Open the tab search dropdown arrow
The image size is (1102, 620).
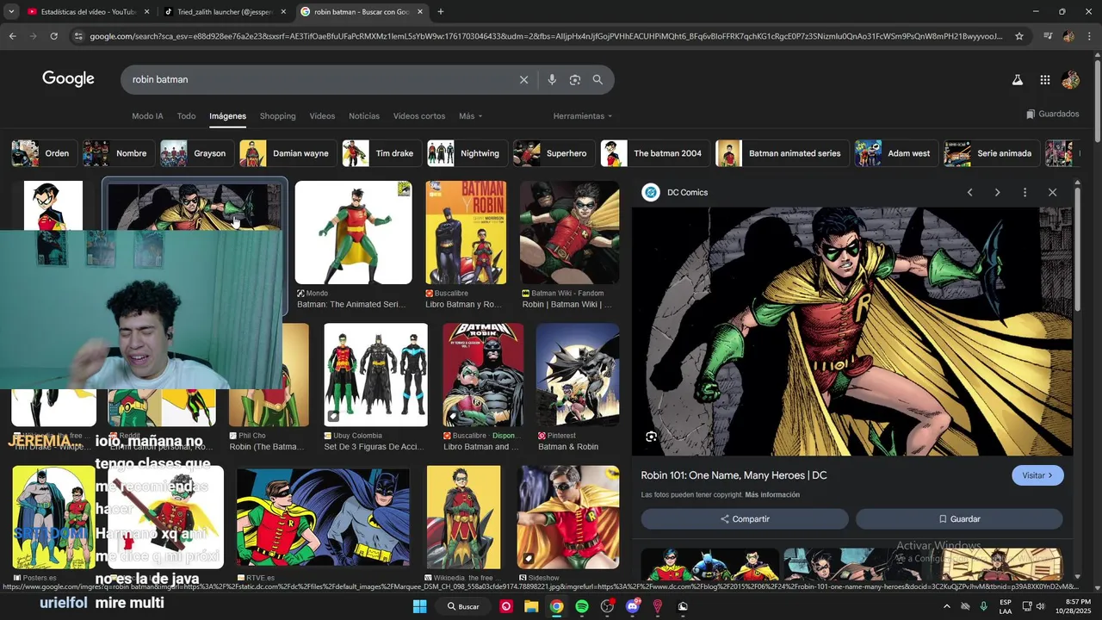11,12
